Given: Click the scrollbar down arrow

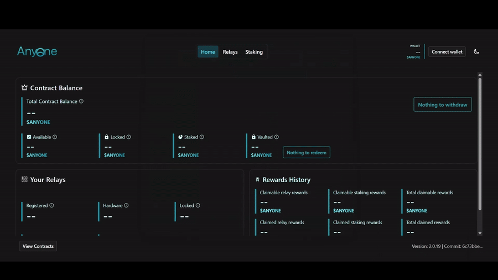Looking at the screenshot, I should (x=480, y=233).
